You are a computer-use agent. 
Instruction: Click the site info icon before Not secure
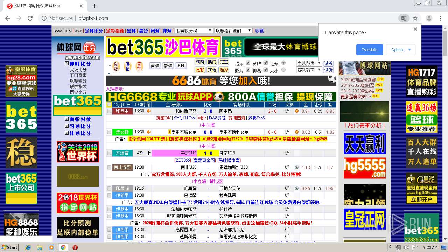[x=44, y=18]
